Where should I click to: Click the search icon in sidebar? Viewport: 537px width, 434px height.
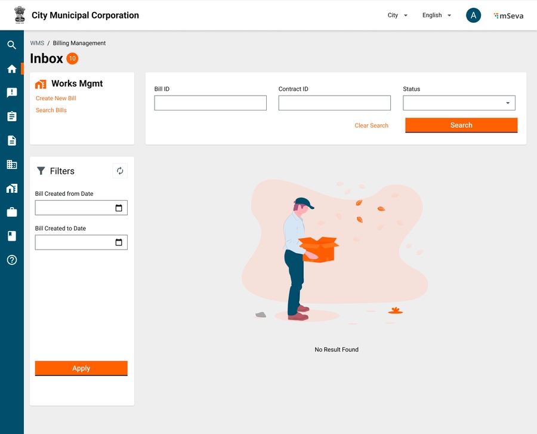click(11, 45)
